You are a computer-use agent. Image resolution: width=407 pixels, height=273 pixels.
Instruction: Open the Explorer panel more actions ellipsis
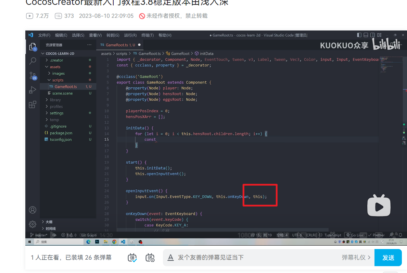tap(89, 45)
